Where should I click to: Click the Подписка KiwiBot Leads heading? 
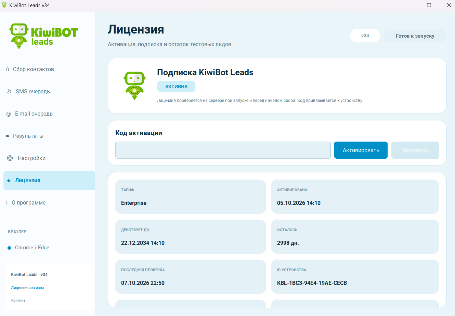[x=205, y=73]
